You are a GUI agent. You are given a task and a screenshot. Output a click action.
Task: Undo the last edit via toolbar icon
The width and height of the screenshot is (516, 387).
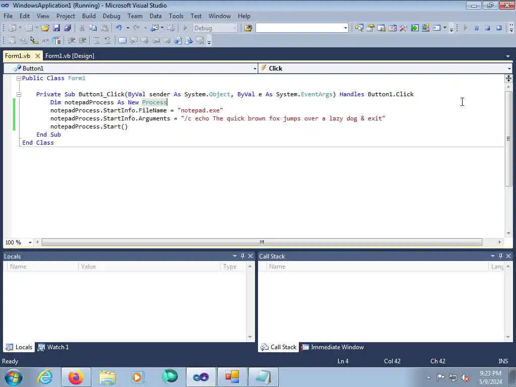(119, 28)
